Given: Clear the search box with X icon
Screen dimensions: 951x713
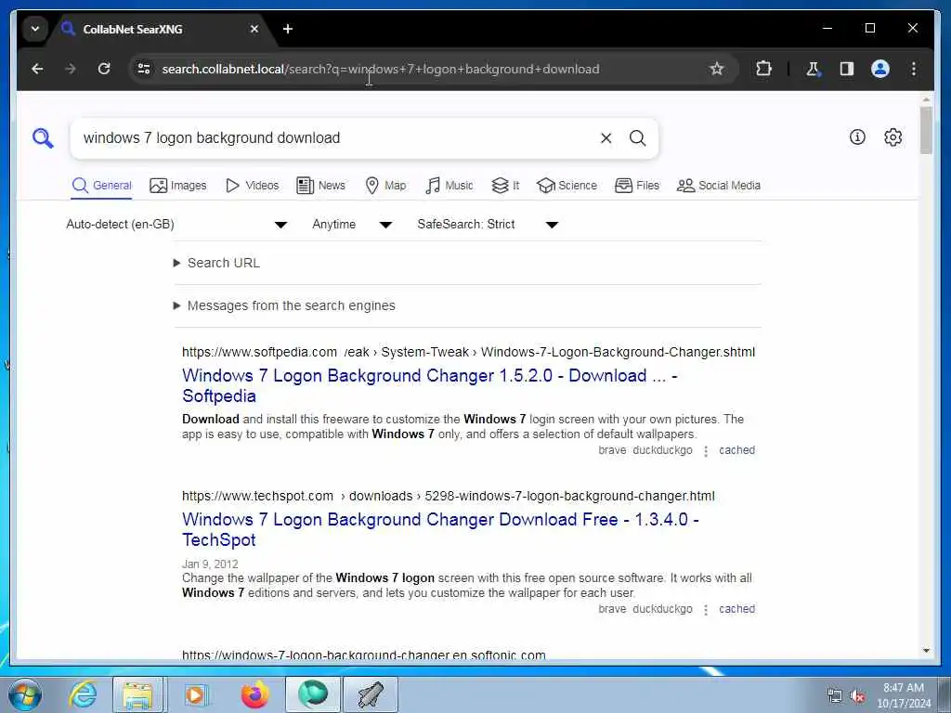Looking at the screenshot, I should pyautogui.click(x=606, y=138).
